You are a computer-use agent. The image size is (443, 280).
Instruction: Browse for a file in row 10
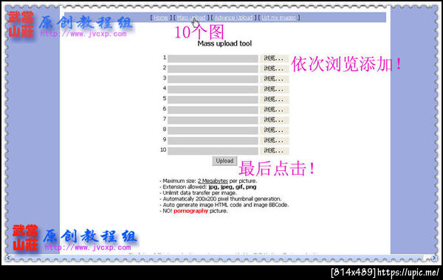(274, 151)
